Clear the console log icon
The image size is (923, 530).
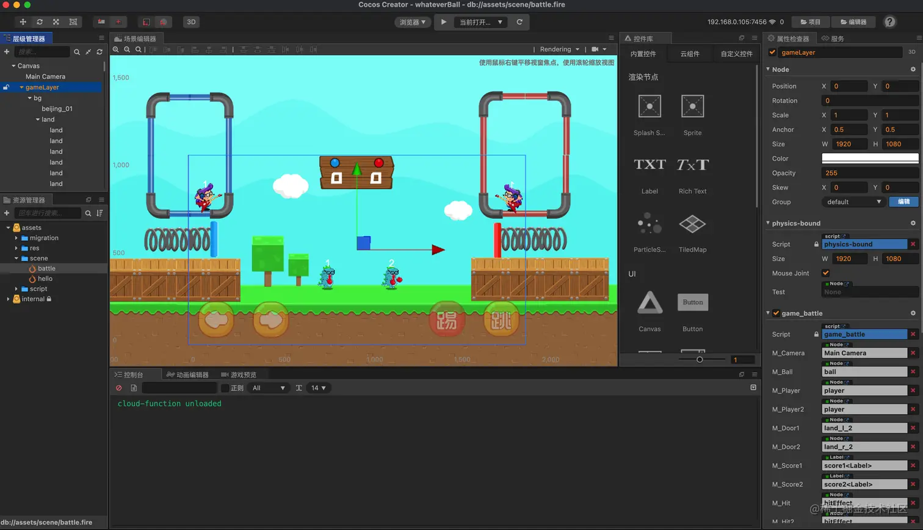coord(118,388)
